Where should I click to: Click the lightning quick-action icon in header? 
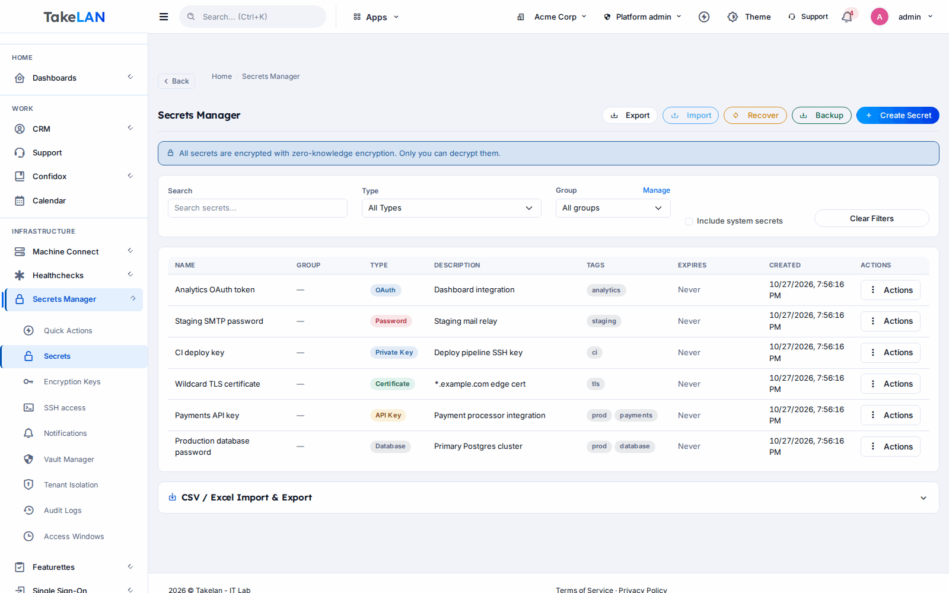[x=704, y=17]
